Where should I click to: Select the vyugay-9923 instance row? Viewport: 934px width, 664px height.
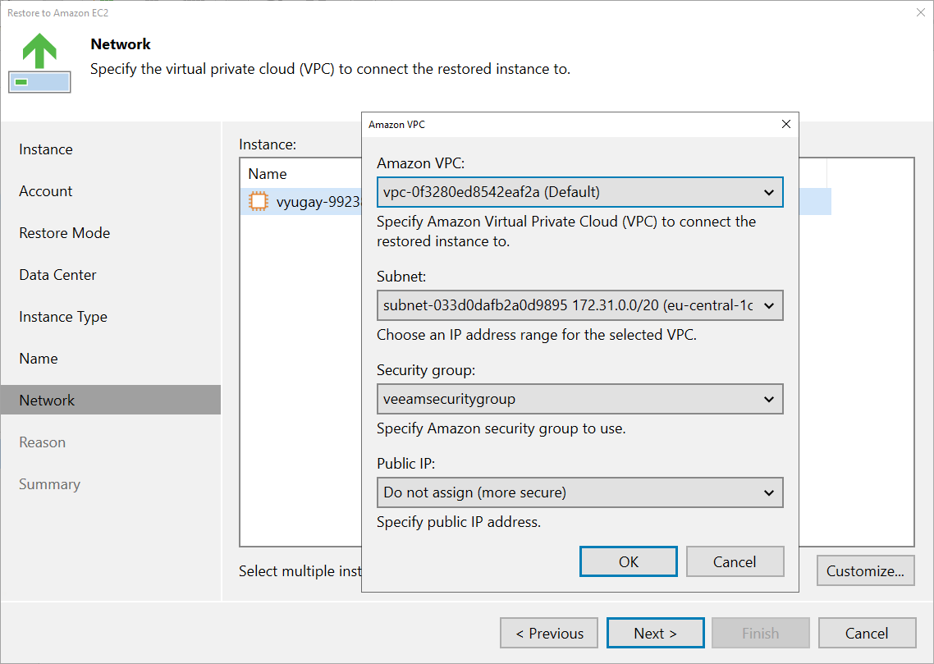pos(301,202)
